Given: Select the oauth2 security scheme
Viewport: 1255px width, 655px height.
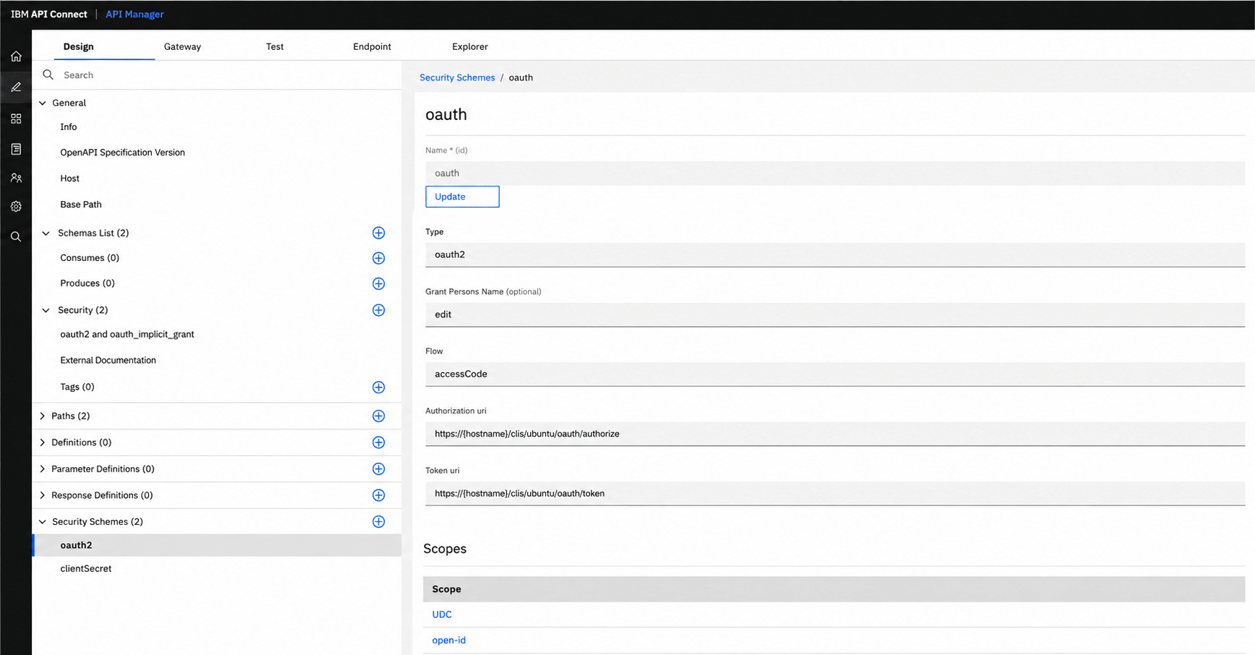Looking at the screenshot, I should [x=217, y=546].
